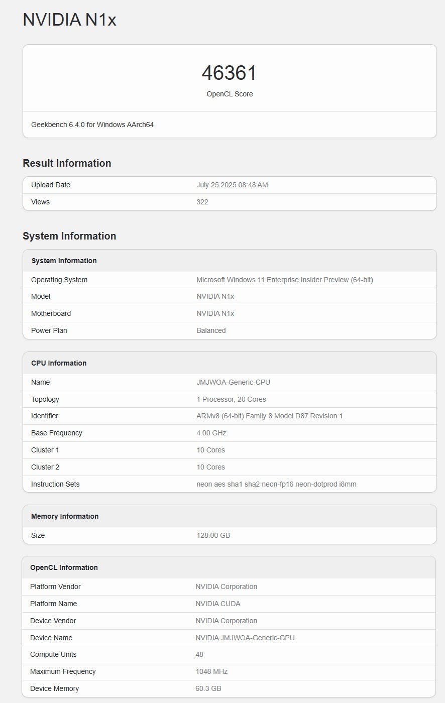Viewport: 445px width, 703px height.
Task: Click the System Information table header
Action: point(230,261)
